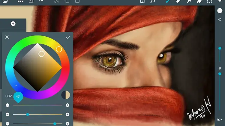Viewport: 225px width, 126px height.
Task: Add a new layer with the plus button
Action: coord(13,24)
